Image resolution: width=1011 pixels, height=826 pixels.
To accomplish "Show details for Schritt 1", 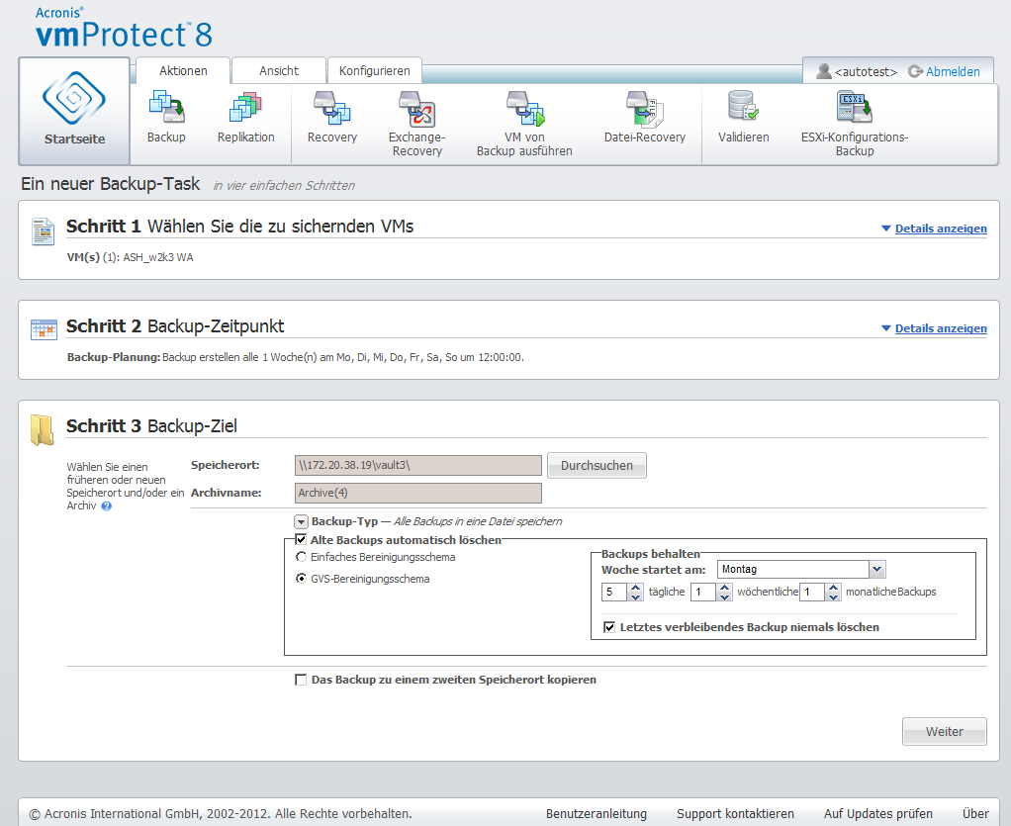I will click(941, 229).
